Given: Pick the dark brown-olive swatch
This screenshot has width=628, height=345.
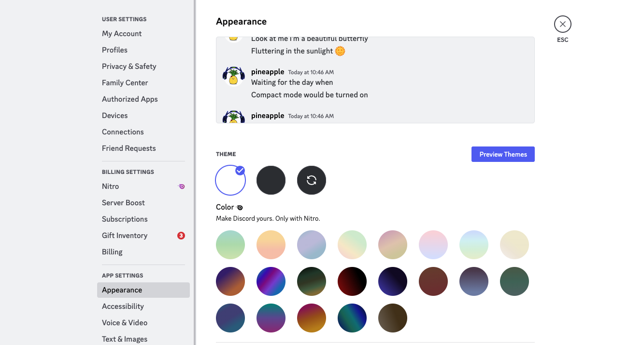Looking at the screenshot, I should point(393,318).
